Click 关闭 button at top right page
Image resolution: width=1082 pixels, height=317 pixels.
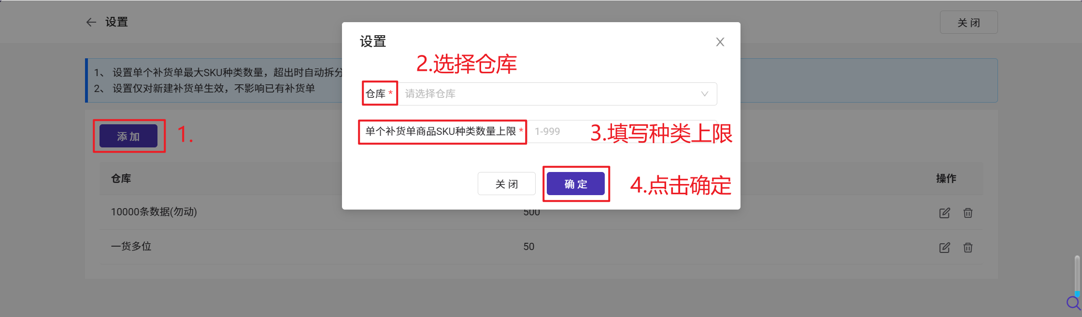[x=968, y=22]
